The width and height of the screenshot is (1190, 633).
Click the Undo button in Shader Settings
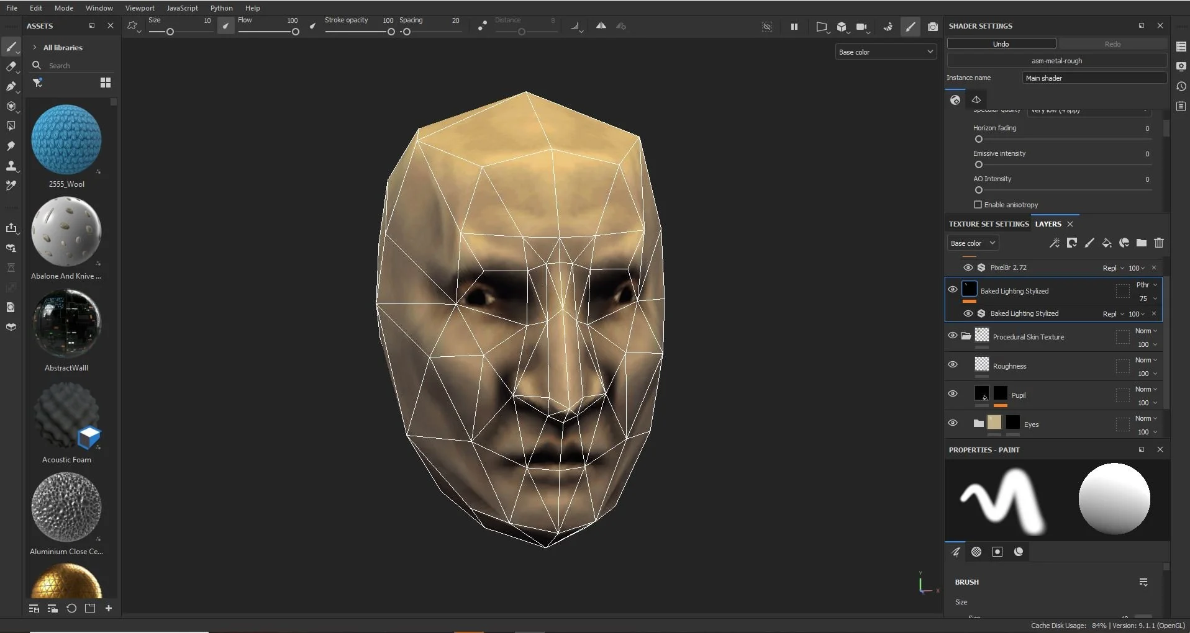[x=1001, y=44]
